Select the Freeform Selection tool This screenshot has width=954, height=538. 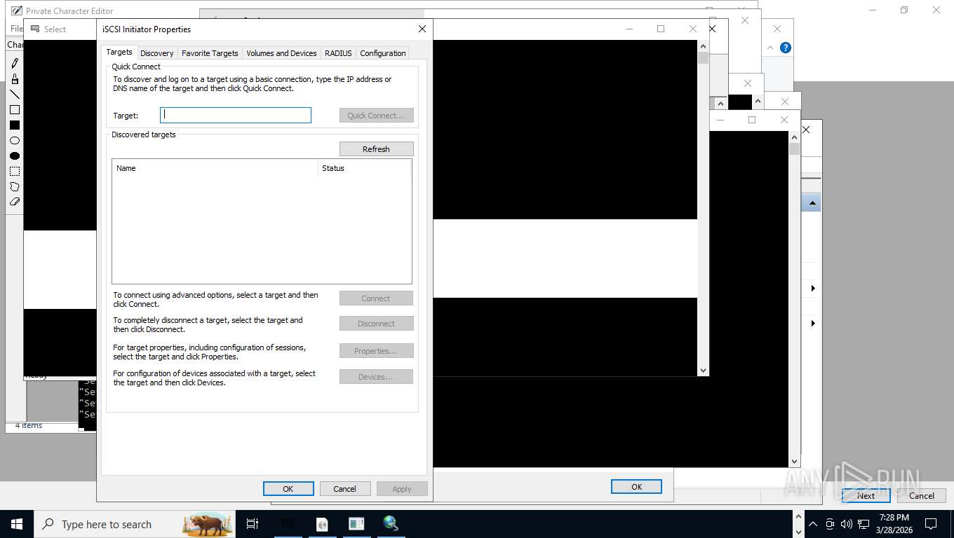pyautogui.click(x=15, y=186)
